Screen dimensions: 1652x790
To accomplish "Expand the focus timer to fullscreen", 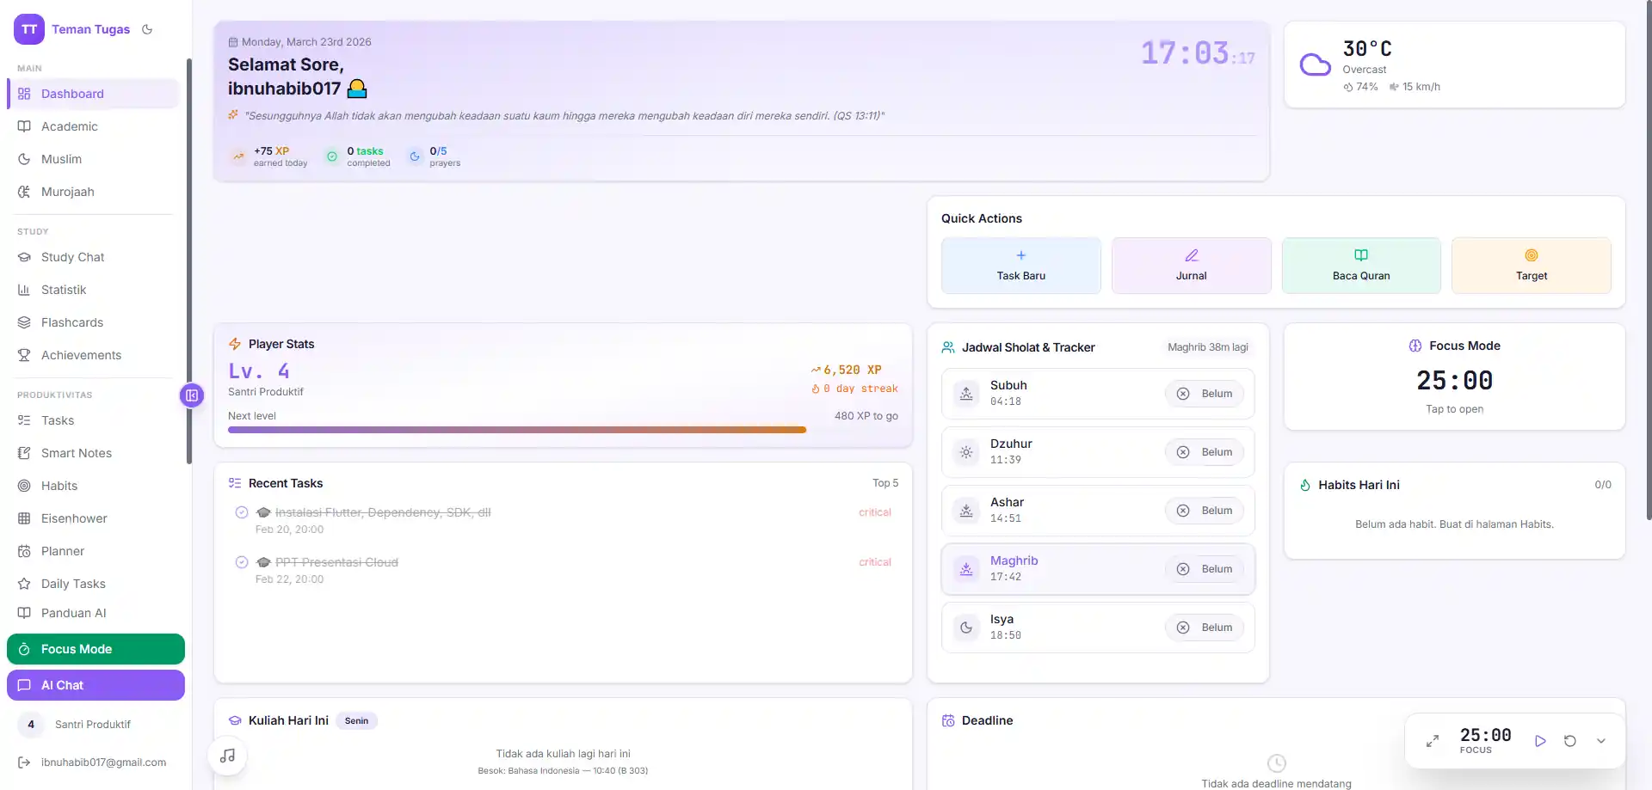I will tap(1433, 741).
